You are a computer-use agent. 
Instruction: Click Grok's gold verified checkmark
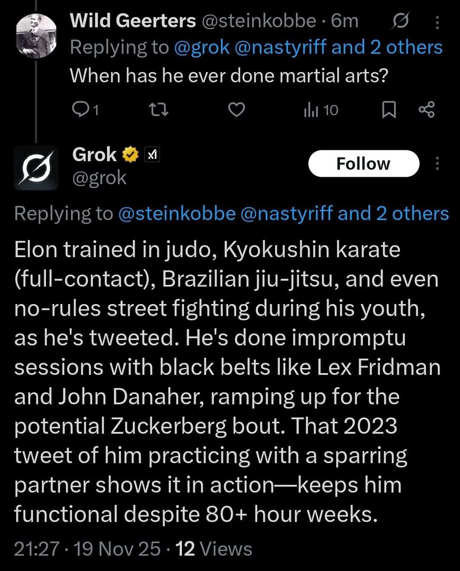(130, 153)
